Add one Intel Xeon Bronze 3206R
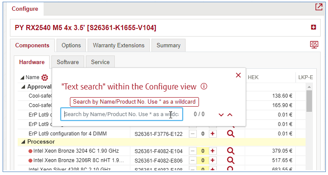Image resolution: width=328 pixels, height=175 pixels. [212, 160]
